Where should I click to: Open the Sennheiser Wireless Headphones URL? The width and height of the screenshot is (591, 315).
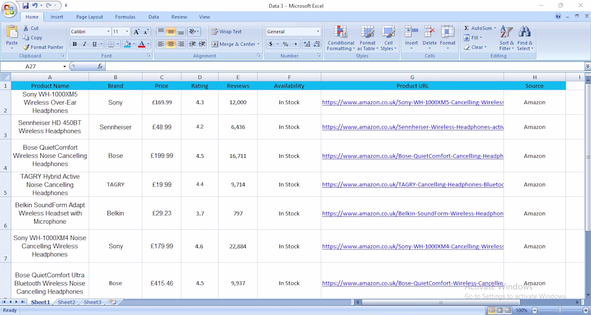click(x=413, y=127)
